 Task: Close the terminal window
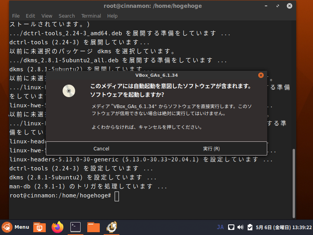290,6
